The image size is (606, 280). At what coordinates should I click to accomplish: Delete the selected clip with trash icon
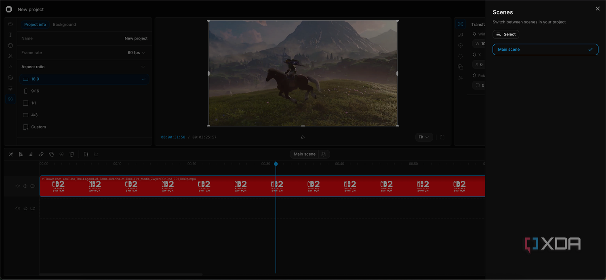pos(72,154)
